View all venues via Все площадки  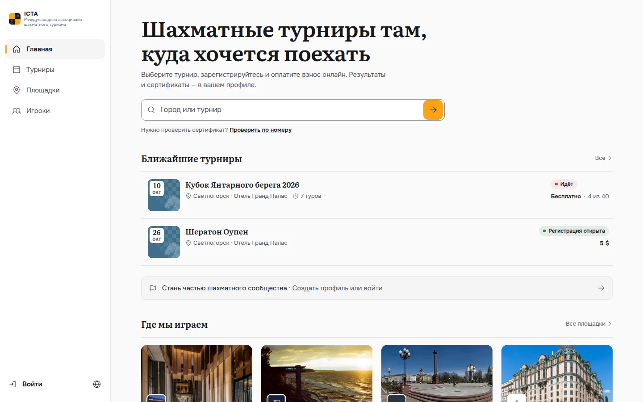[589, 324]
